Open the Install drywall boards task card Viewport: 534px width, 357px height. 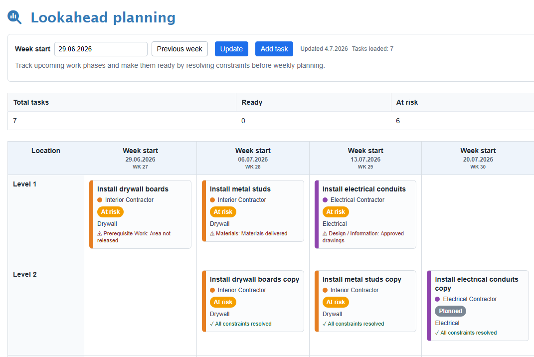[x=140, y=214]
